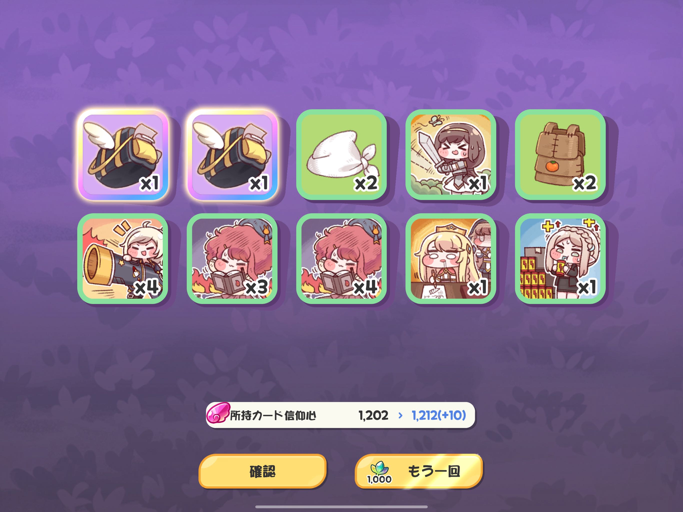
Task: Tap the brown backpack x2 item
Action: pyautogui.click(x=560, y=155)
